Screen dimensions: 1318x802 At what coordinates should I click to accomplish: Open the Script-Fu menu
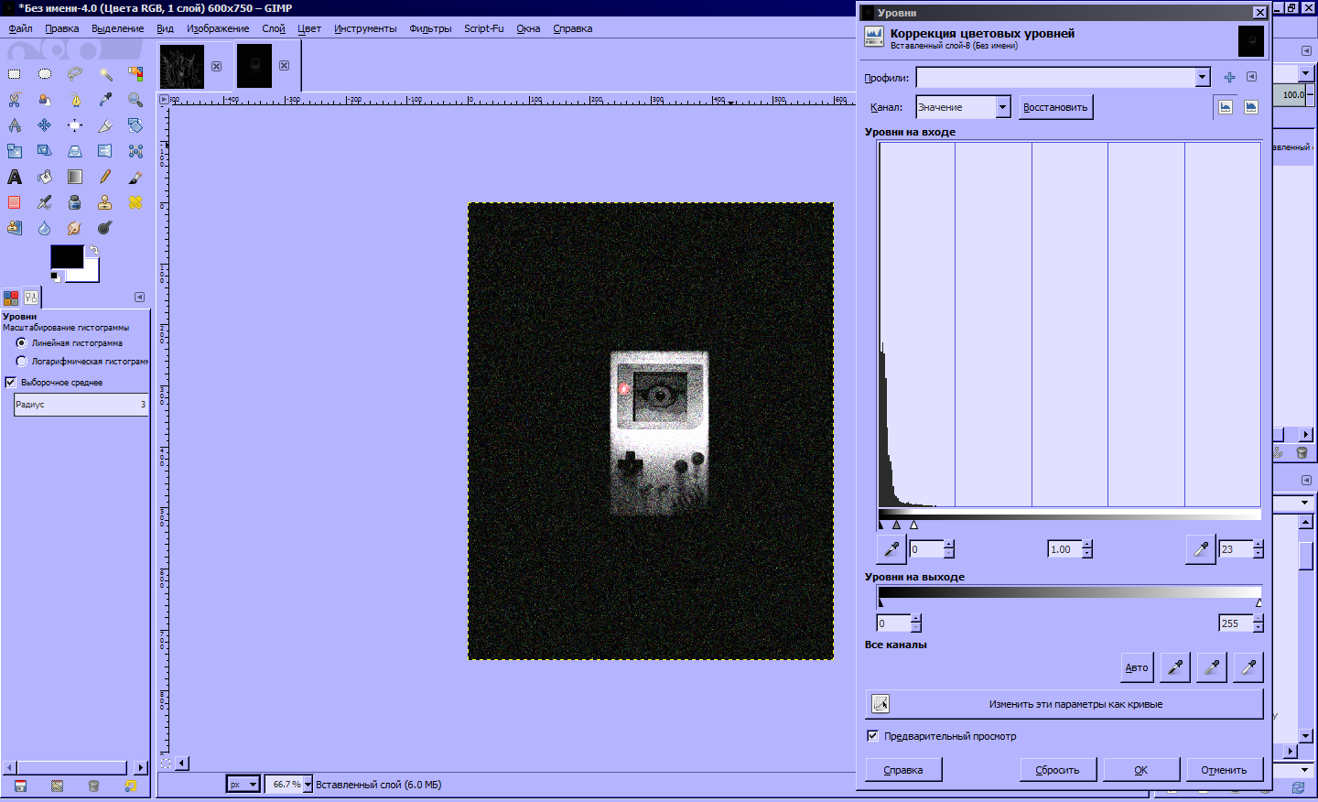click(x=483, y=28)
